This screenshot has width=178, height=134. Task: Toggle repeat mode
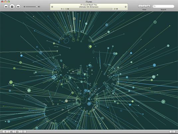17,132
